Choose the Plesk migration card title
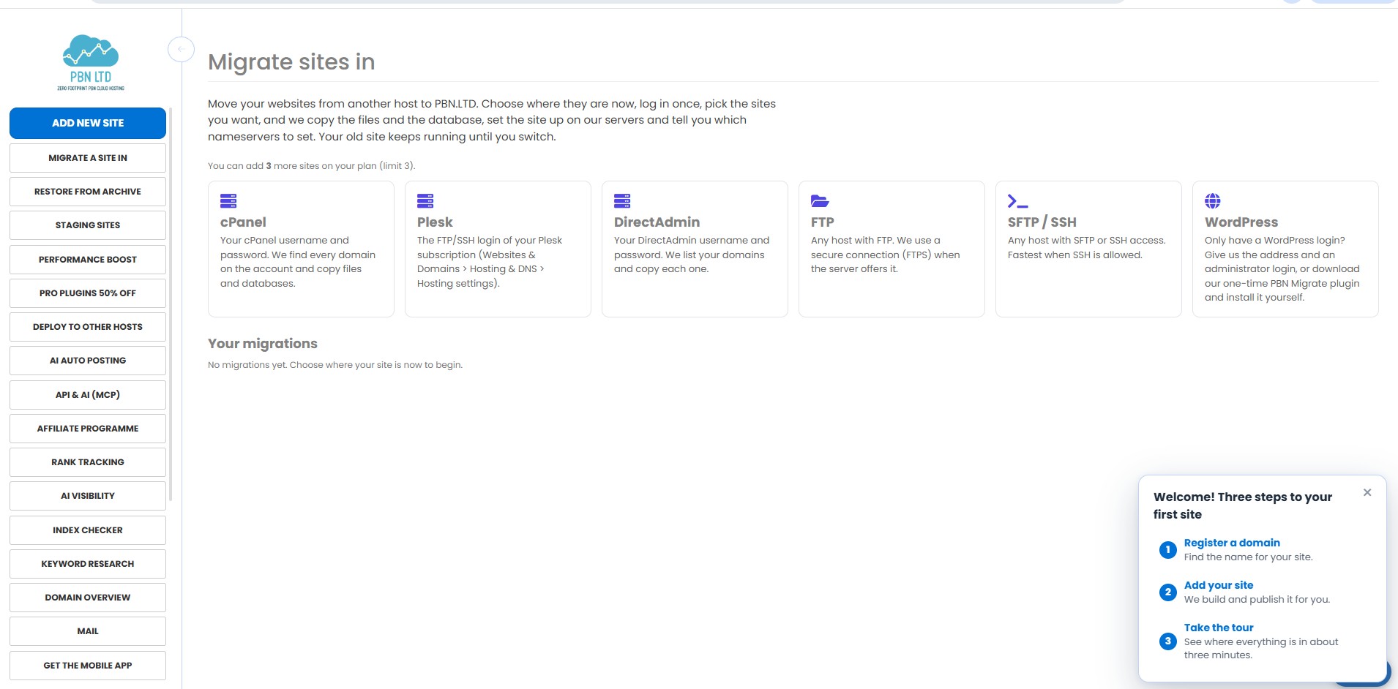1398x689 pixels. pyautogui.click(x=435, y=222)
